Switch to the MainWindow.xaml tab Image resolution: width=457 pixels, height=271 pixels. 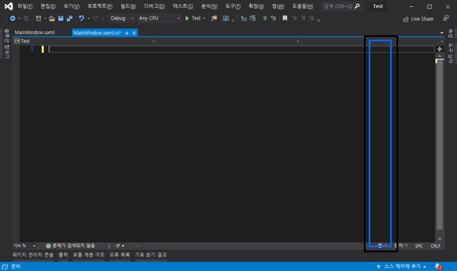[34, 33]
